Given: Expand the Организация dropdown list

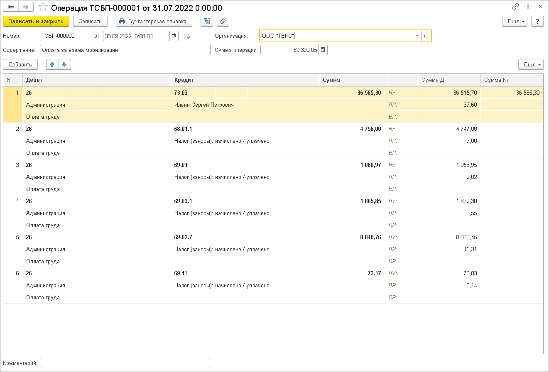Looking at the screenshot, I should [417, 36].
